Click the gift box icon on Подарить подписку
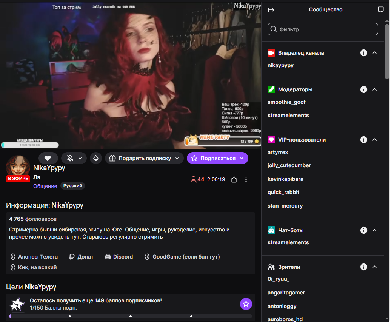Screen dimensions: 391x322 112,158
